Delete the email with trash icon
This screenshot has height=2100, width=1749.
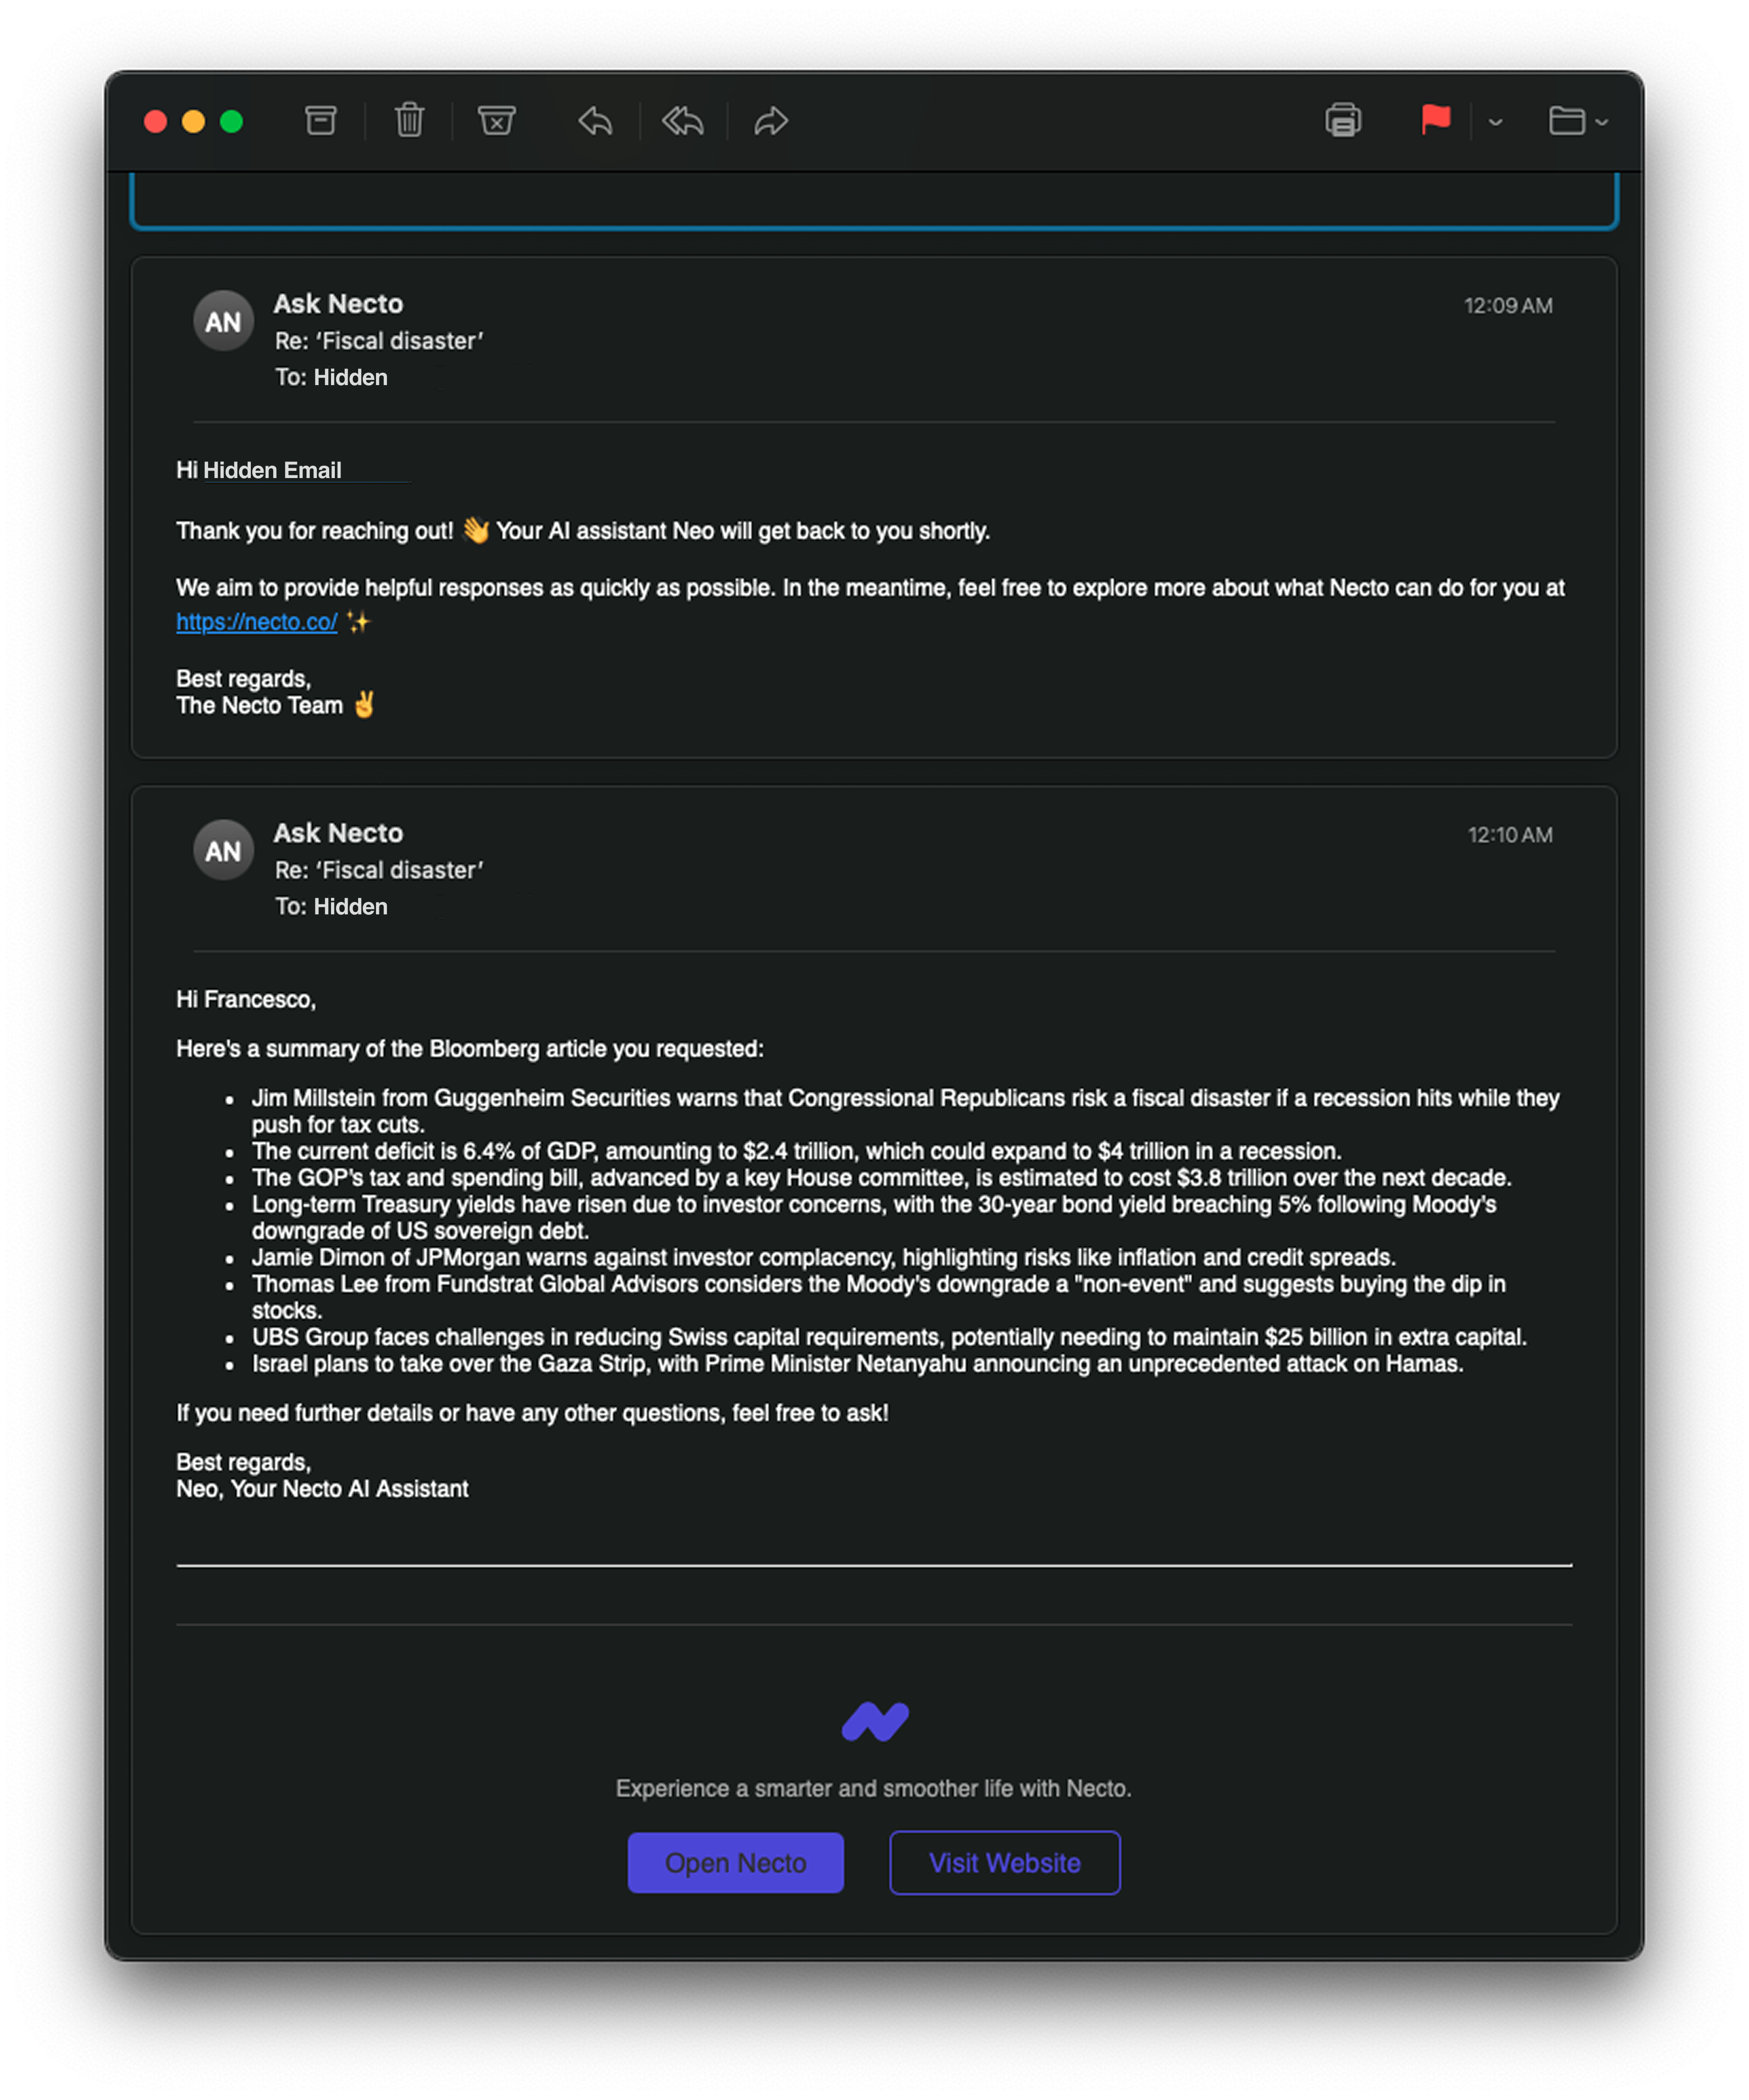click(x=409, y=121)
